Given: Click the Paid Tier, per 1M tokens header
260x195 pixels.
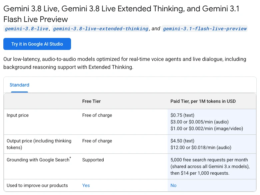Looking at the screenshot, I should click(x=203, y=101).
